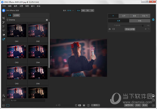Screen dimensions: 157x109
Task: Toggle the mask overlay circle icon
Action: coord(84,105)
